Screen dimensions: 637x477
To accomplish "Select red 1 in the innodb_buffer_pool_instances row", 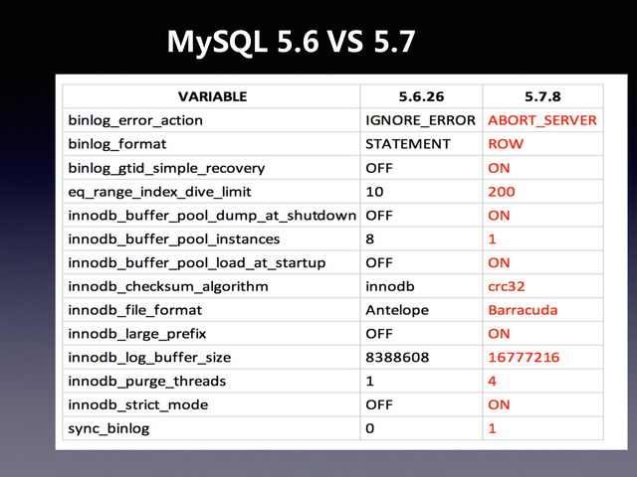I will pos(493,238).
